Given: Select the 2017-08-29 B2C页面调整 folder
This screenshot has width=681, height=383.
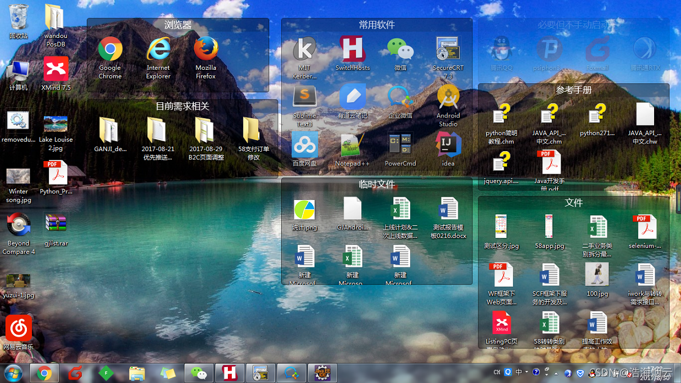Looking at the screenshot, I should 205,130.
